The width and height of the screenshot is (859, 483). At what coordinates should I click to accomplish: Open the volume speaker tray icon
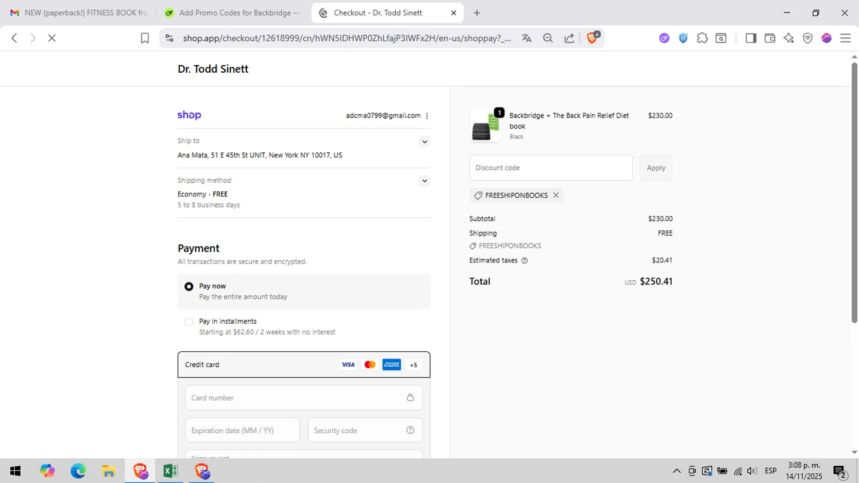[x=752, y=471]
